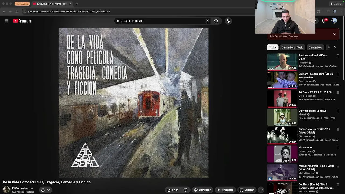Open Chrome's three-dot menu
Image resolution: width=345 pixels, height=194 pixels.
point(341,11)
